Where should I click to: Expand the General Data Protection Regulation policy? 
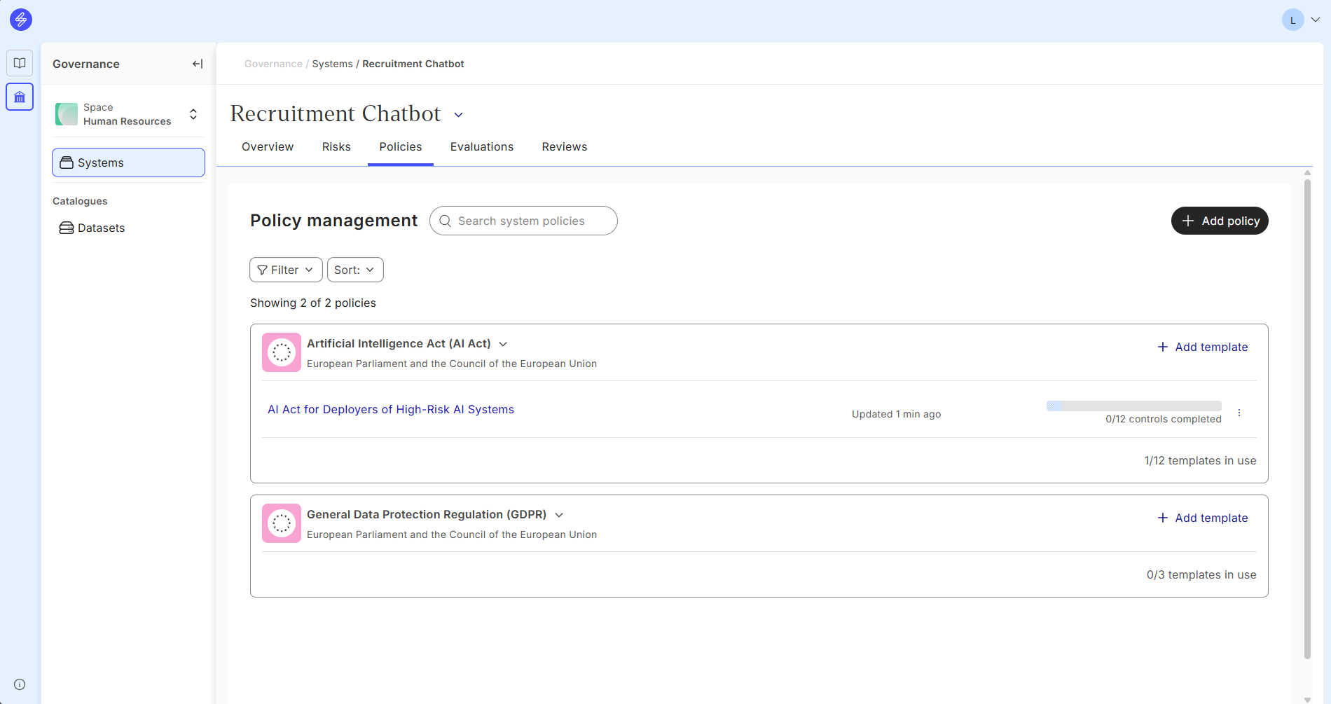pos(559,515)
